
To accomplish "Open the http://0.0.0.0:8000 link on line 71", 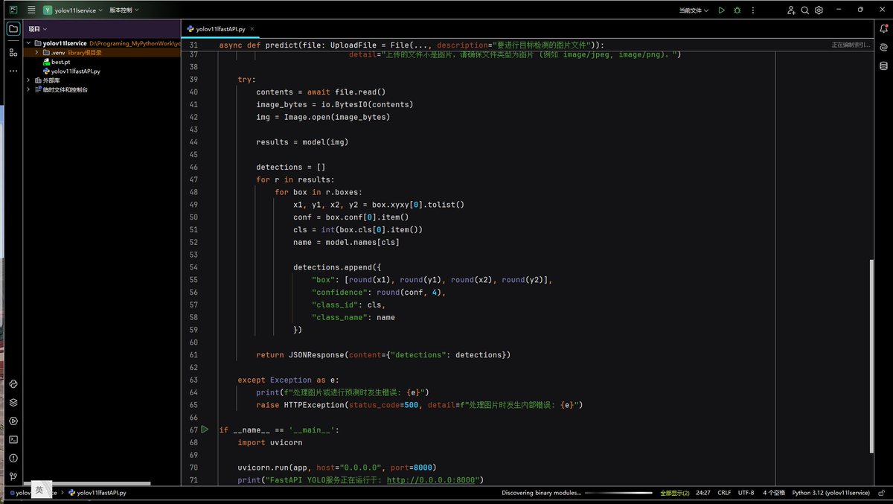I will (x=431, y=479).
